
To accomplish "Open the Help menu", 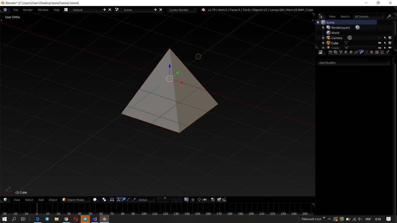I will [56, 10].
